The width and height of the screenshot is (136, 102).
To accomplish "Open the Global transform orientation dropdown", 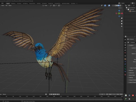I will (46, 6).
